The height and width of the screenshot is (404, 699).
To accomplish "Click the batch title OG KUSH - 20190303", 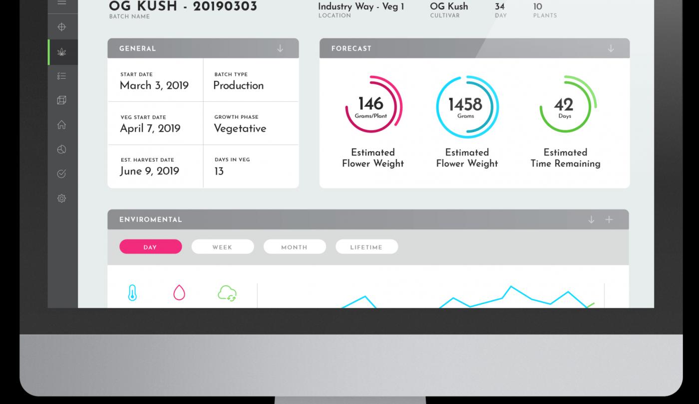I will pyautogui.click(x=183, y=6).
